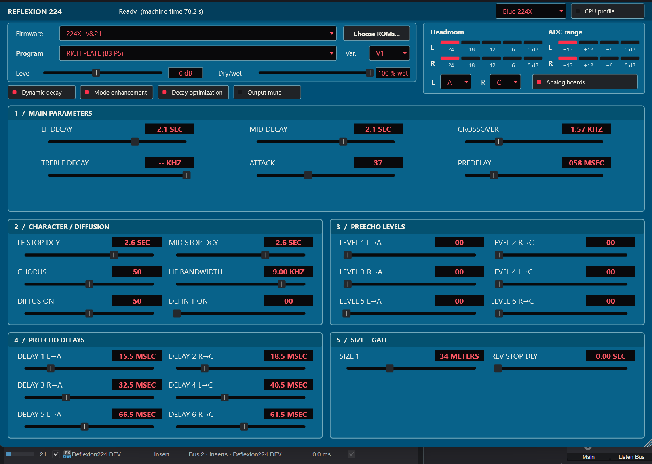The width and height of the screenshot is (652, 464).
Task: Click the 058 MSEC predelay value
Action: coord(586,163)
